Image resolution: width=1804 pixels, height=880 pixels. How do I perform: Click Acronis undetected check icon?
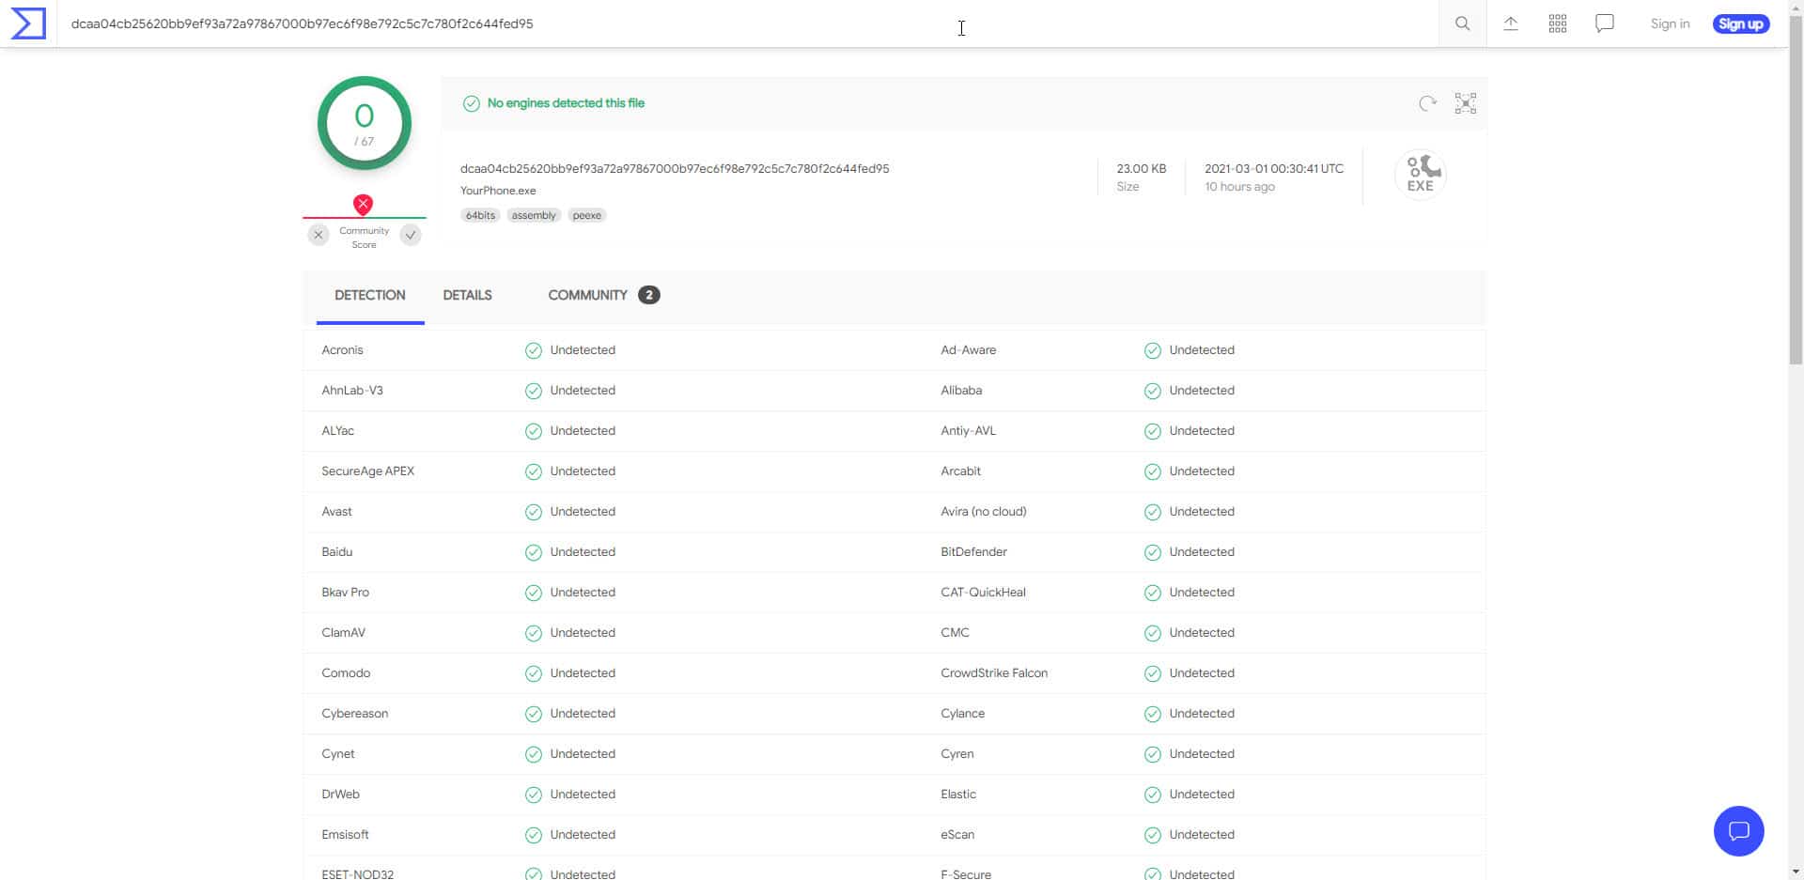tap(533, 350)
